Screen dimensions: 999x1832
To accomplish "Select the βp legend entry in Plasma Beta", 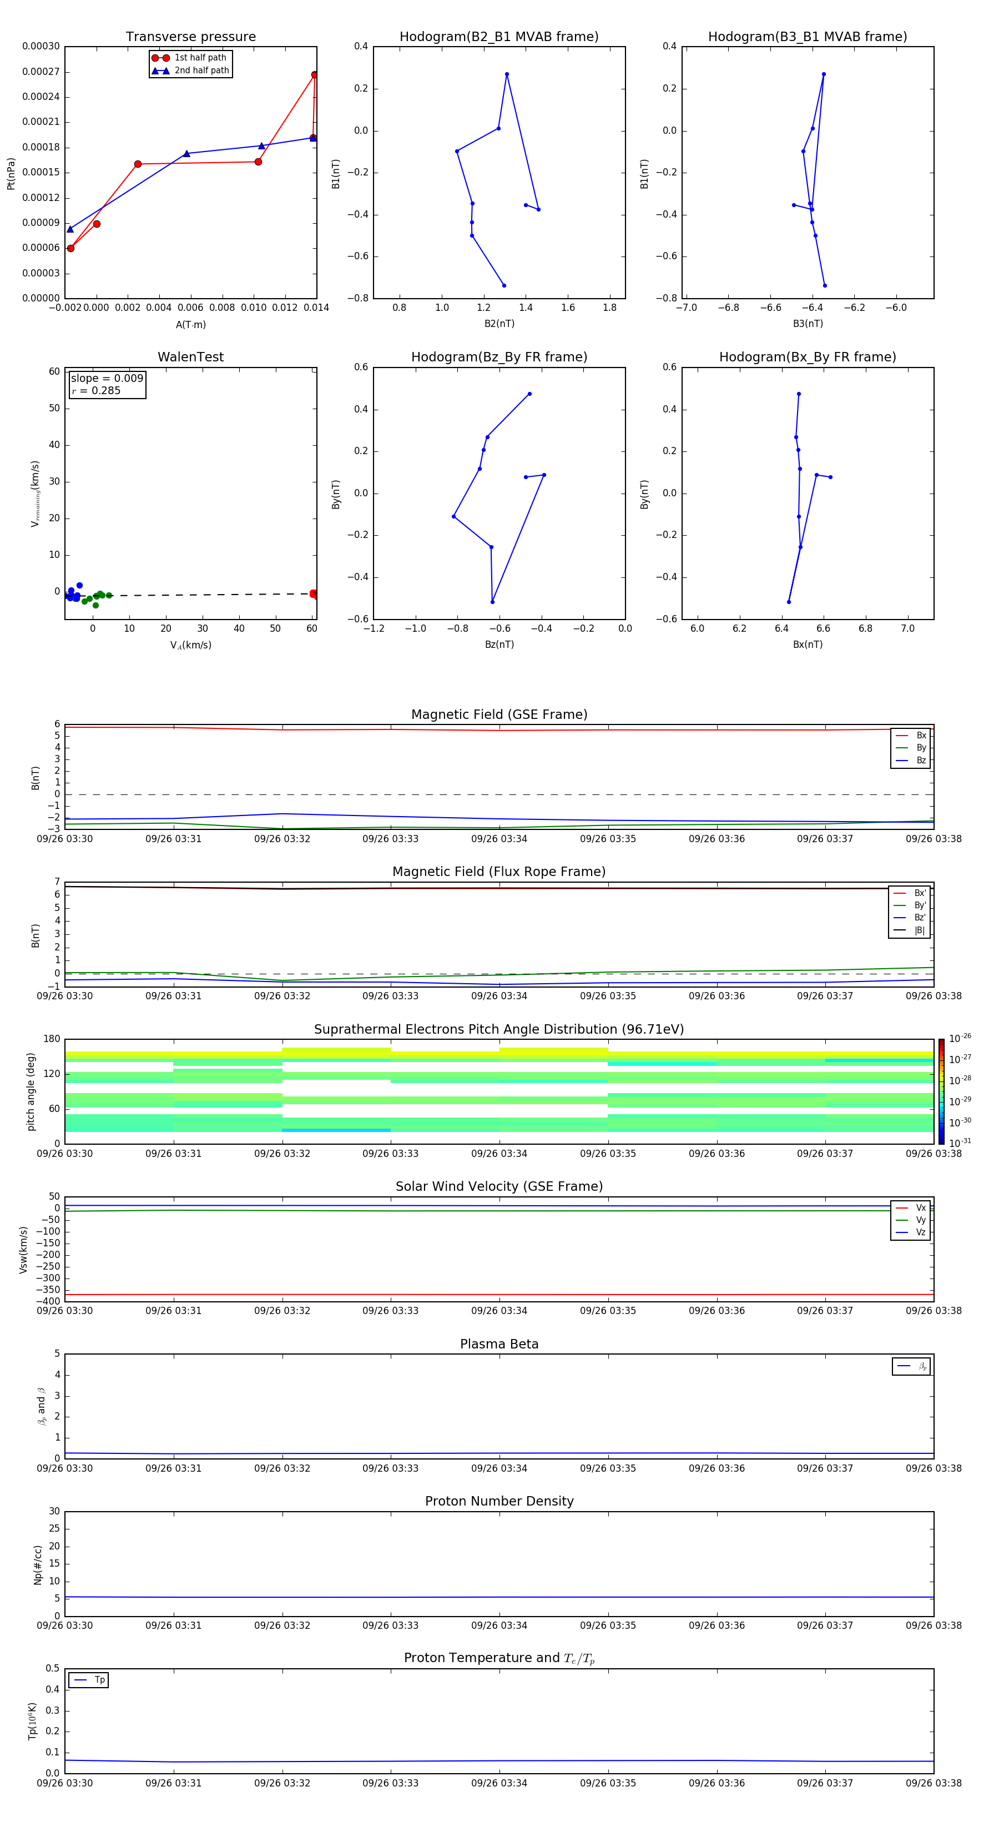I will (911, 1366).
